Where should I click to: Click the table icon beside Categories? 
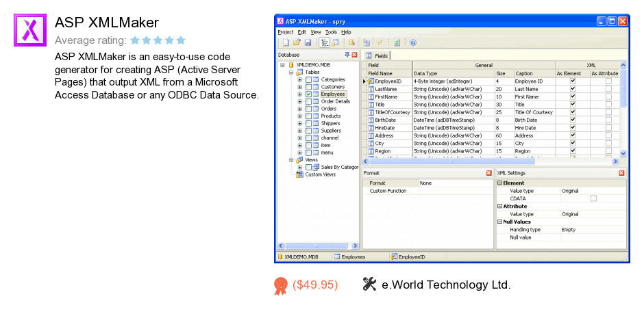pyautogui.click(x=316, y=79)
